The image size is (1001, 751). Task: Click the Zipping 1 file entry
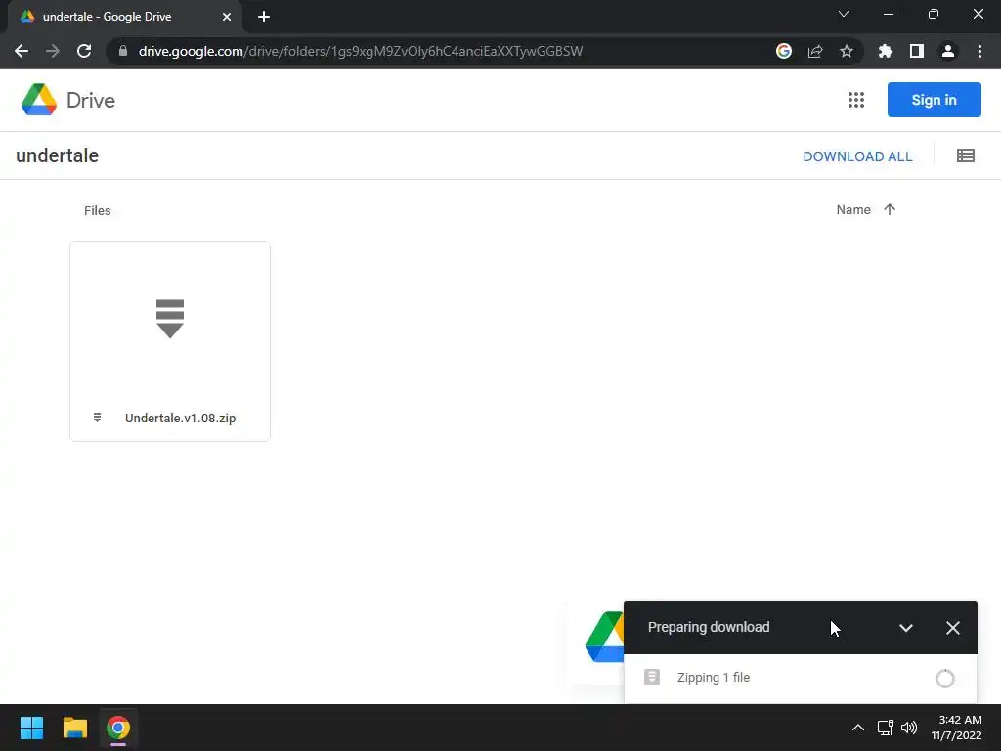tap(800, 678)
